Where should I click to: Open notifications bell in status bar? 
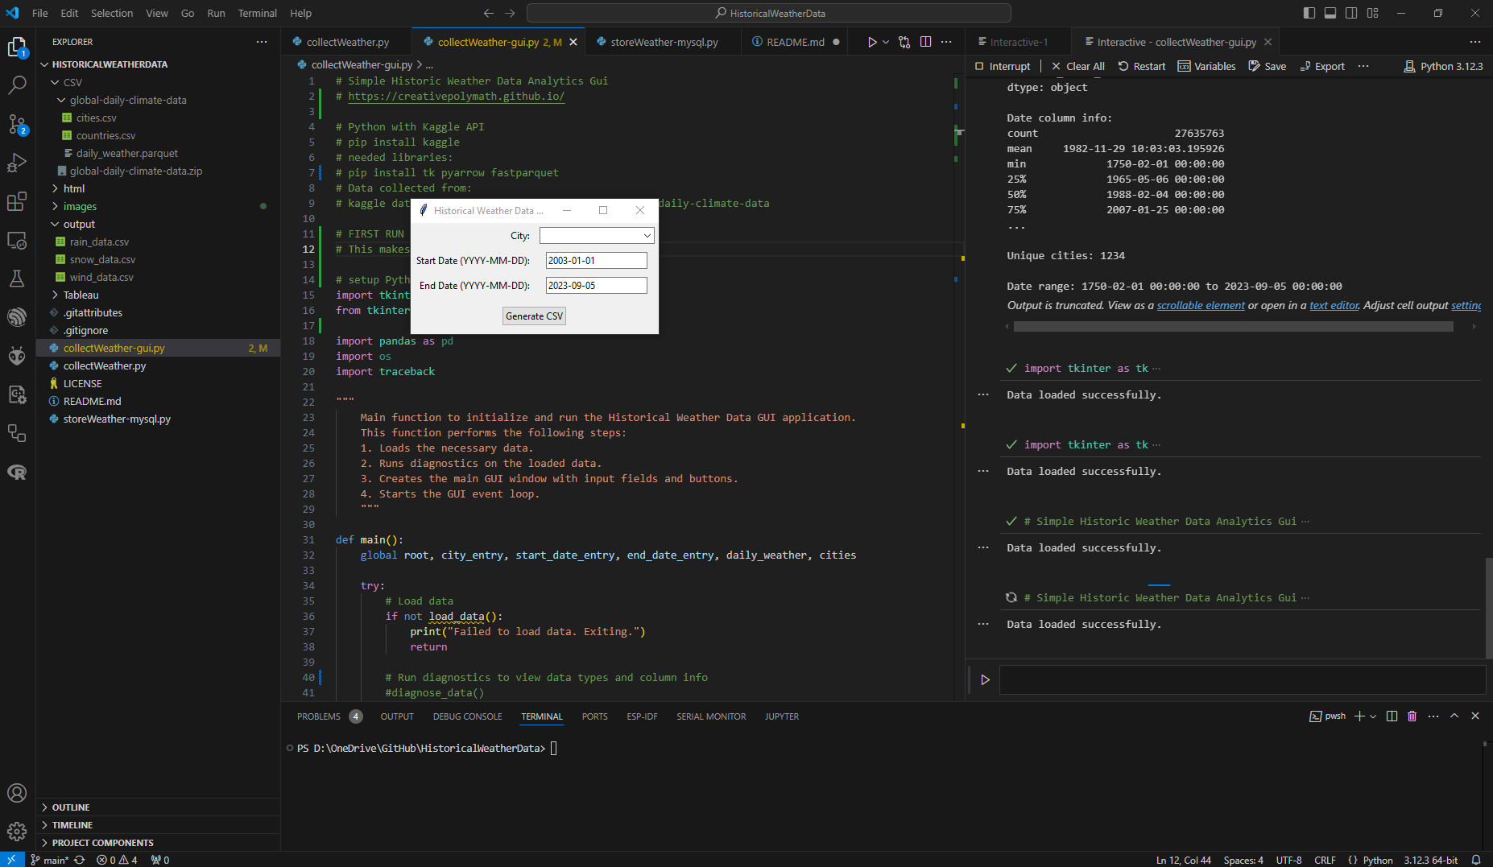1476,860
